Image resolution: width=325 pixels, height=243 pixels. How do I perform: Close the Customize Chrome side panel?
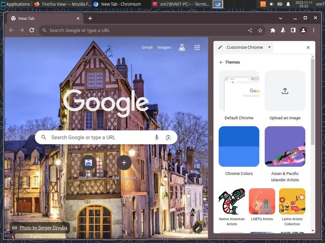click(x=308, y=47)
